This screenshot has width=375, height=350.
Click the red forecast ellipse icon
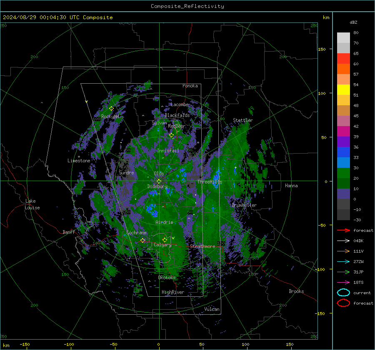point(343,303)
